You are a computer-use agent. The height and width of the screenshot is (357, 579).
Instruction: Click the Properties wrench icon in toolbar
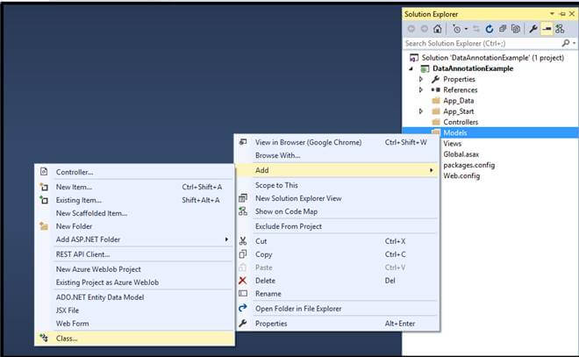(533, 29)
